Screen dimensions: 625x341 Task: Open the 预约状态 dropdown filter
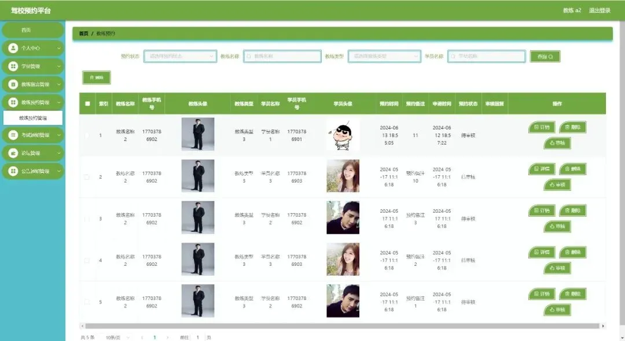point(180,57)
